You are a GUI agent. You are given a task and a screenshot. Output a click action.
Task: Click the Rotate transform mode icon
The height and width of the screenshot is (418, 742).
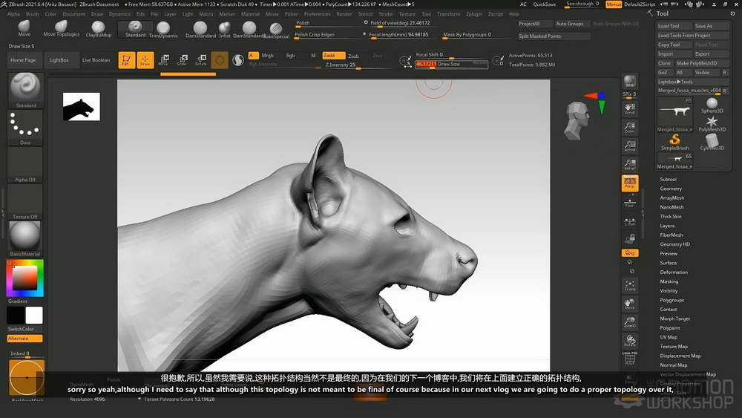[x=200, y=60]
